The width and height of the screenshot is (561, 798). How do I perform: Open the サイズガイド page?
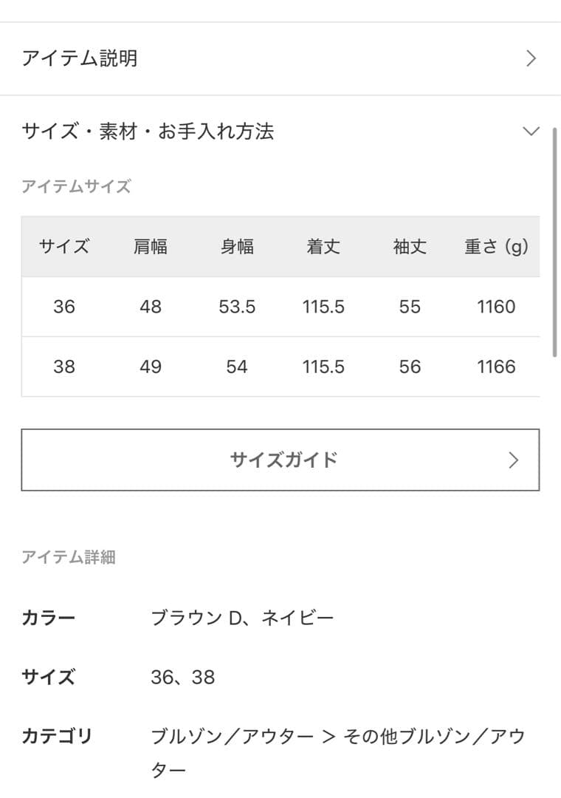pyautogui.click(x=284, y=460)
